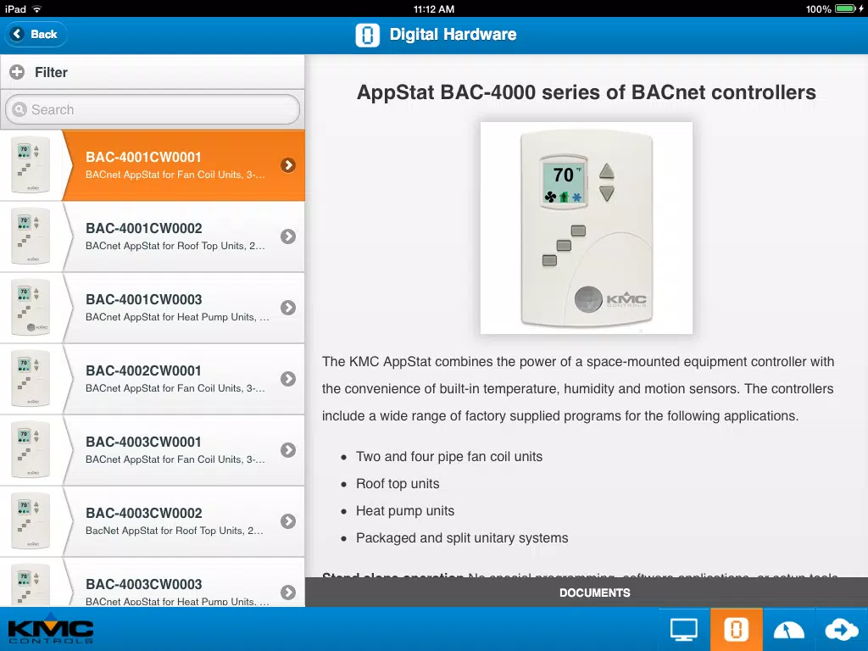The height and width of the screenshot is (651, 868).
Task: Click 'Two and four pipe fan coil units'
Action: pos(449,457)
